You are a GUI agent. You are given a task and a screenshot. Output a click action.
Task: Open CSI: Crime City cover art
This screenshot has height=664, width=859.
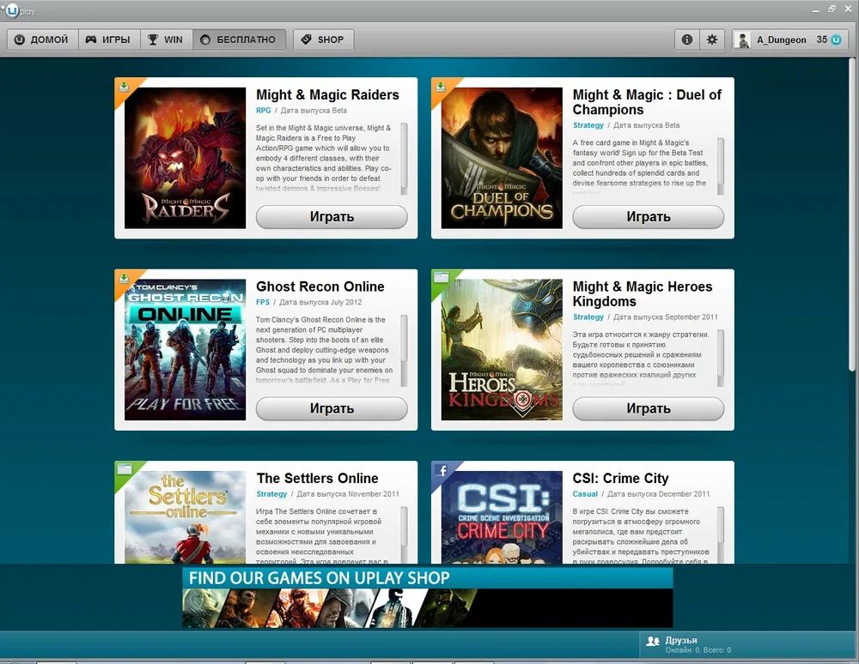502,517
